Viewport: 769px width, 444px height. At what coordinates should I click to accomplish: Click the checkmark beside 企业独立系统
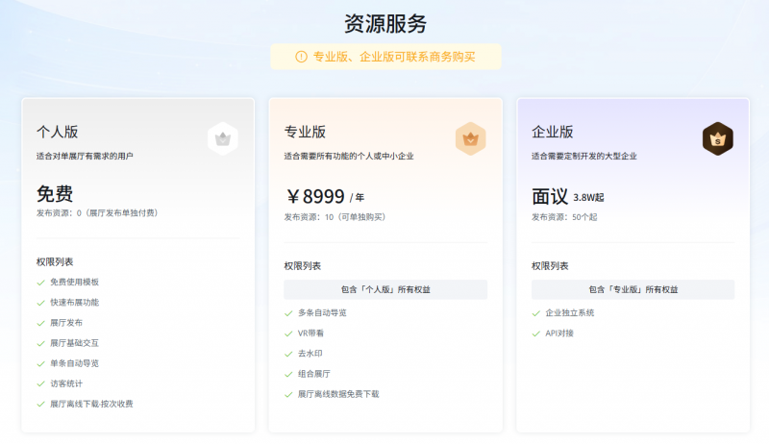pos(536,313)
